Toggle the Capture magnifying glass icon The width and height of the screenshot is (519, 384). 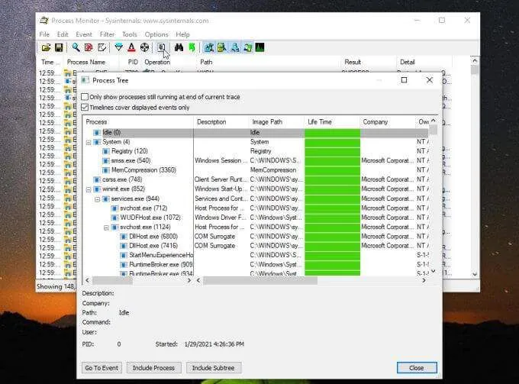pos(76,47)
